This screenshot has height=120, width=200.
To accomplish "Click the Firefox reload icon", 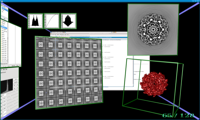I will click(x=56, y=36).
